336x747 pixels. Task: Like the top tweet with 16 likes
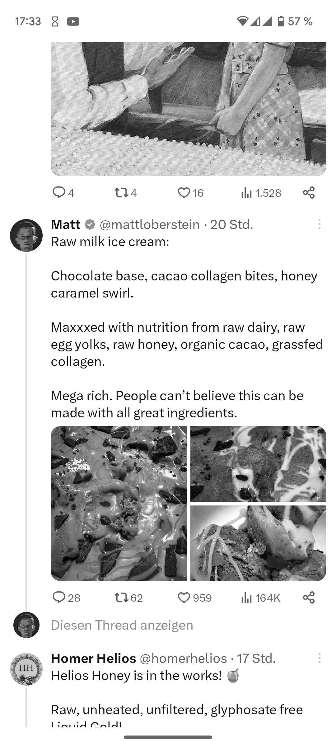[184, 193]
